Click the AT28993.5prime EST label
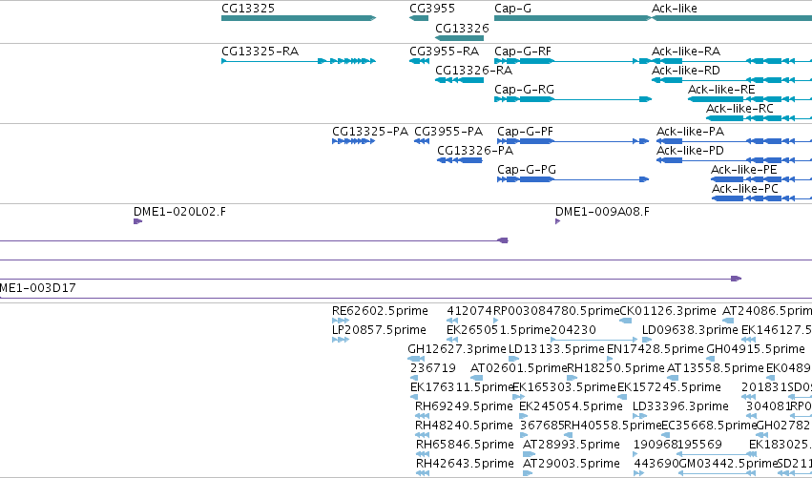 [x=572, y=445]
